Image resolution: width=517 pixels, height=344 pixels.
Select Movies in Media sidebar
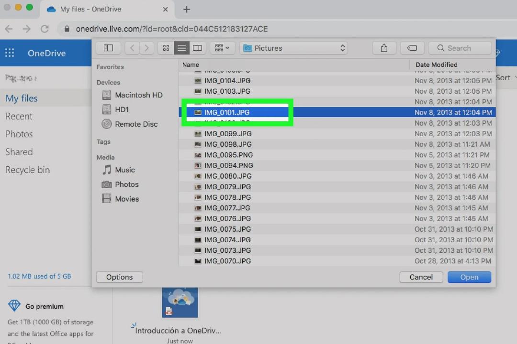[120, 199]
